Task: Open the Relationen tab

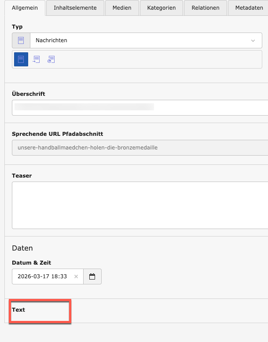Action: 206,8
